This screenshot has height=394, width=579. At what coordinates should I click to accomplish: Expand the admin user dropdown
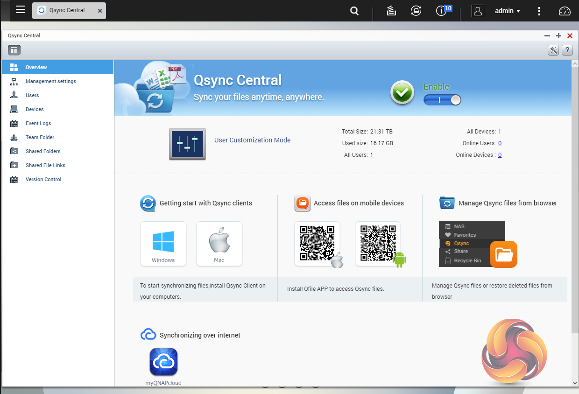(508, 11)
